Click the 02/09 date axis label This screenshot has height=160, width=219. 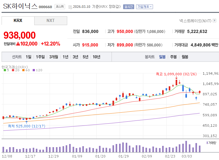147,156
